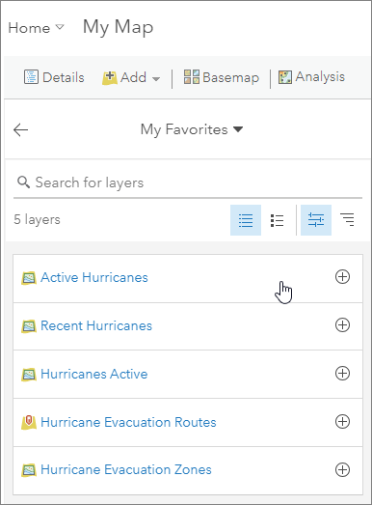This screenshot has width=372, height=505.
Task: Open the Basemap gallery
Action: coord(222,77)
